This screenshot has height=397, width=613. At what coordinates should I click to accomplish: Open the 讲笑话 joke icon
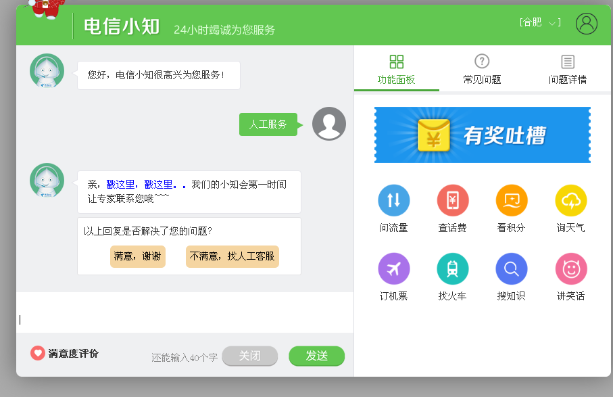(x=571, y=268)
